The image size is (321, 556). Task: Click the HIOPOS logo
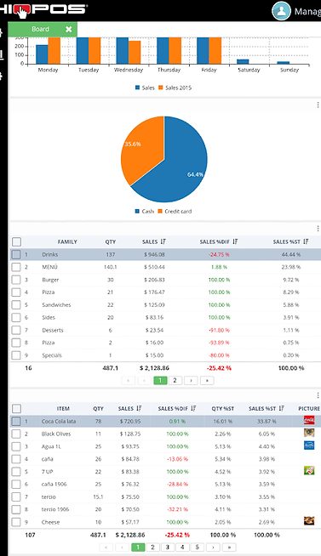click(43, 10)
